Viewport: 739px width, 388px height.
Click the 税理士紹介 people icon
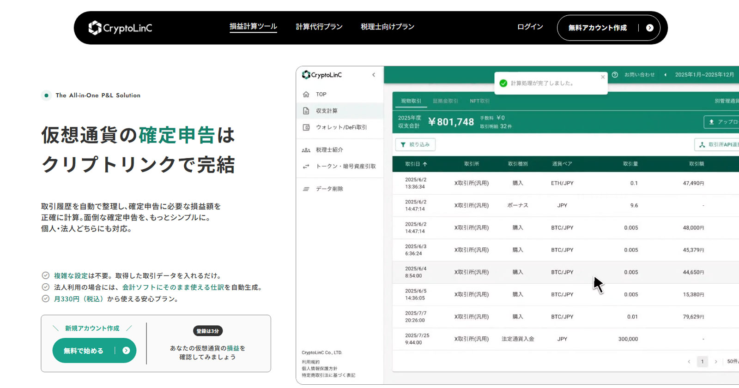pos(306,150)
